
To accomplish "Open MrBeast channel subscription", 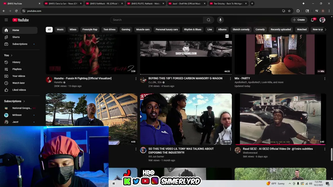I will click(x=20, y=115).
